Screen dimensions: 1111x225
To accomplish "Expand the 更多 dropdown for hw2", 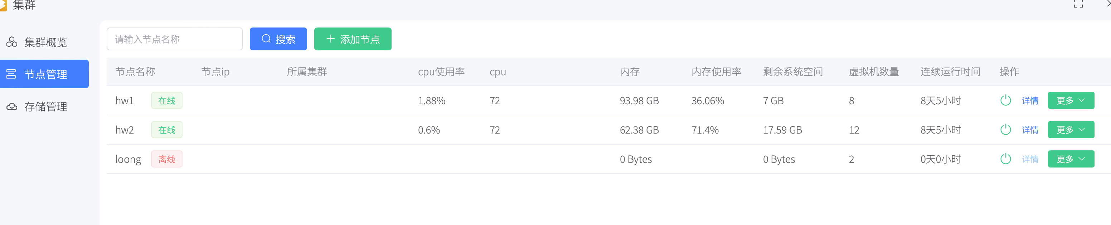I will [x=1071, y=130].
